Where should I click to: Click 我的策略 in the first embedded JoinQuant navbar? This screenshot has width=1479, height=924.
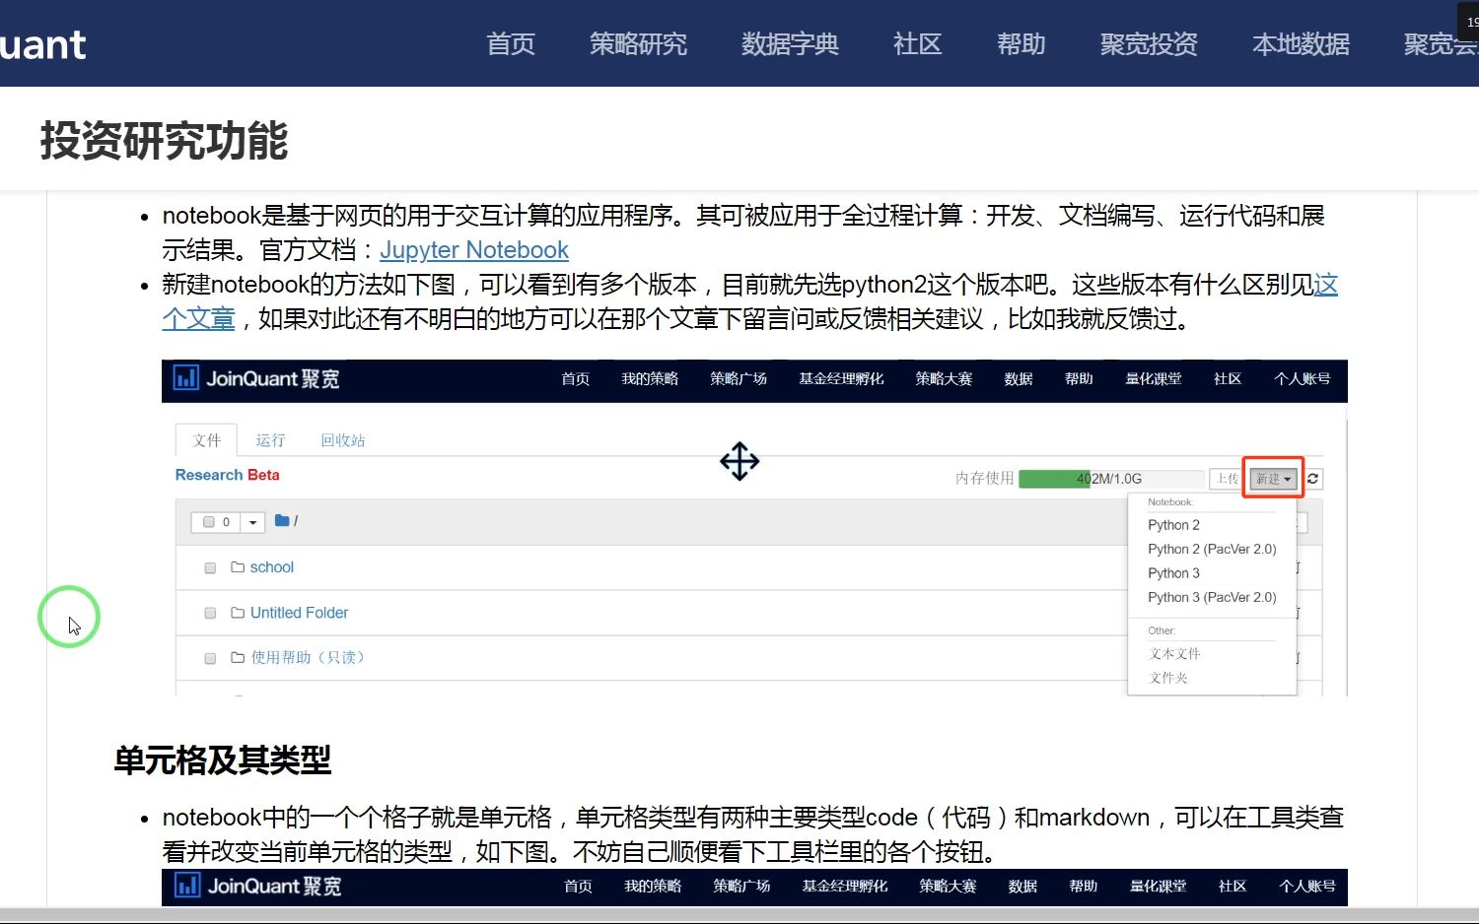650,379
